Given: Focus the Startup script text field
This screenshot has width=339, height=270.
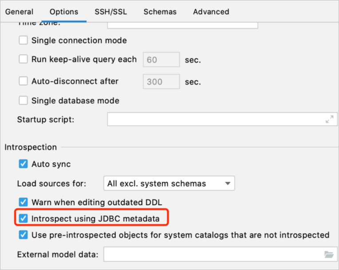Looking at the screenshot, I should [x=215, y=119].
